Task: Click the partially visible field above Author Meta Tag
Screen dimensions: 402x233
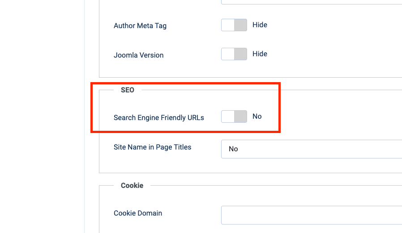Action: 312,2
